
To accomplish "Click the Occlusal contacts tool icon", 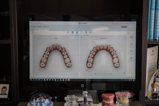I will (82, 33).
